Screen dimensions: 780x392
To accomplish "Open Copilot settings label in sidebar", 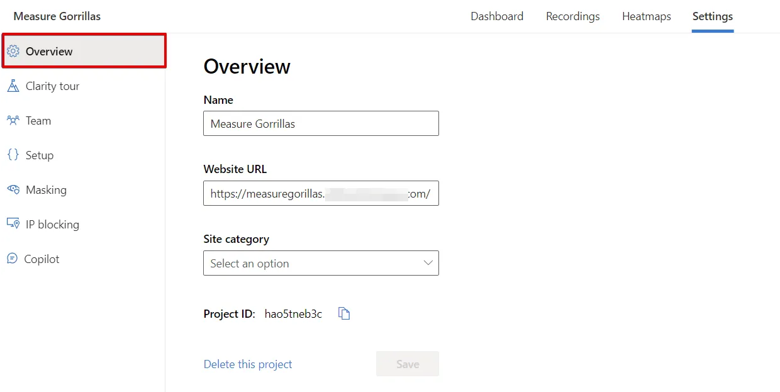I will [x=42, y=259].
